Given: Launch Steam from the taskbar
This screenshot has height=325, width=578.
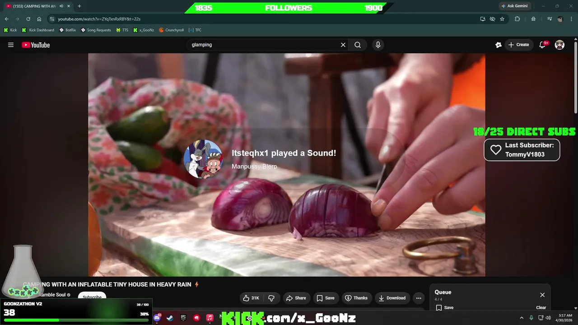Looking at the screenshot, I should 170,318.
